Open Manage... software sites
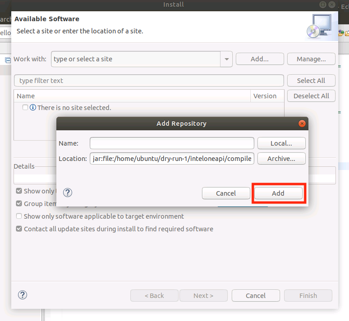 311,59
